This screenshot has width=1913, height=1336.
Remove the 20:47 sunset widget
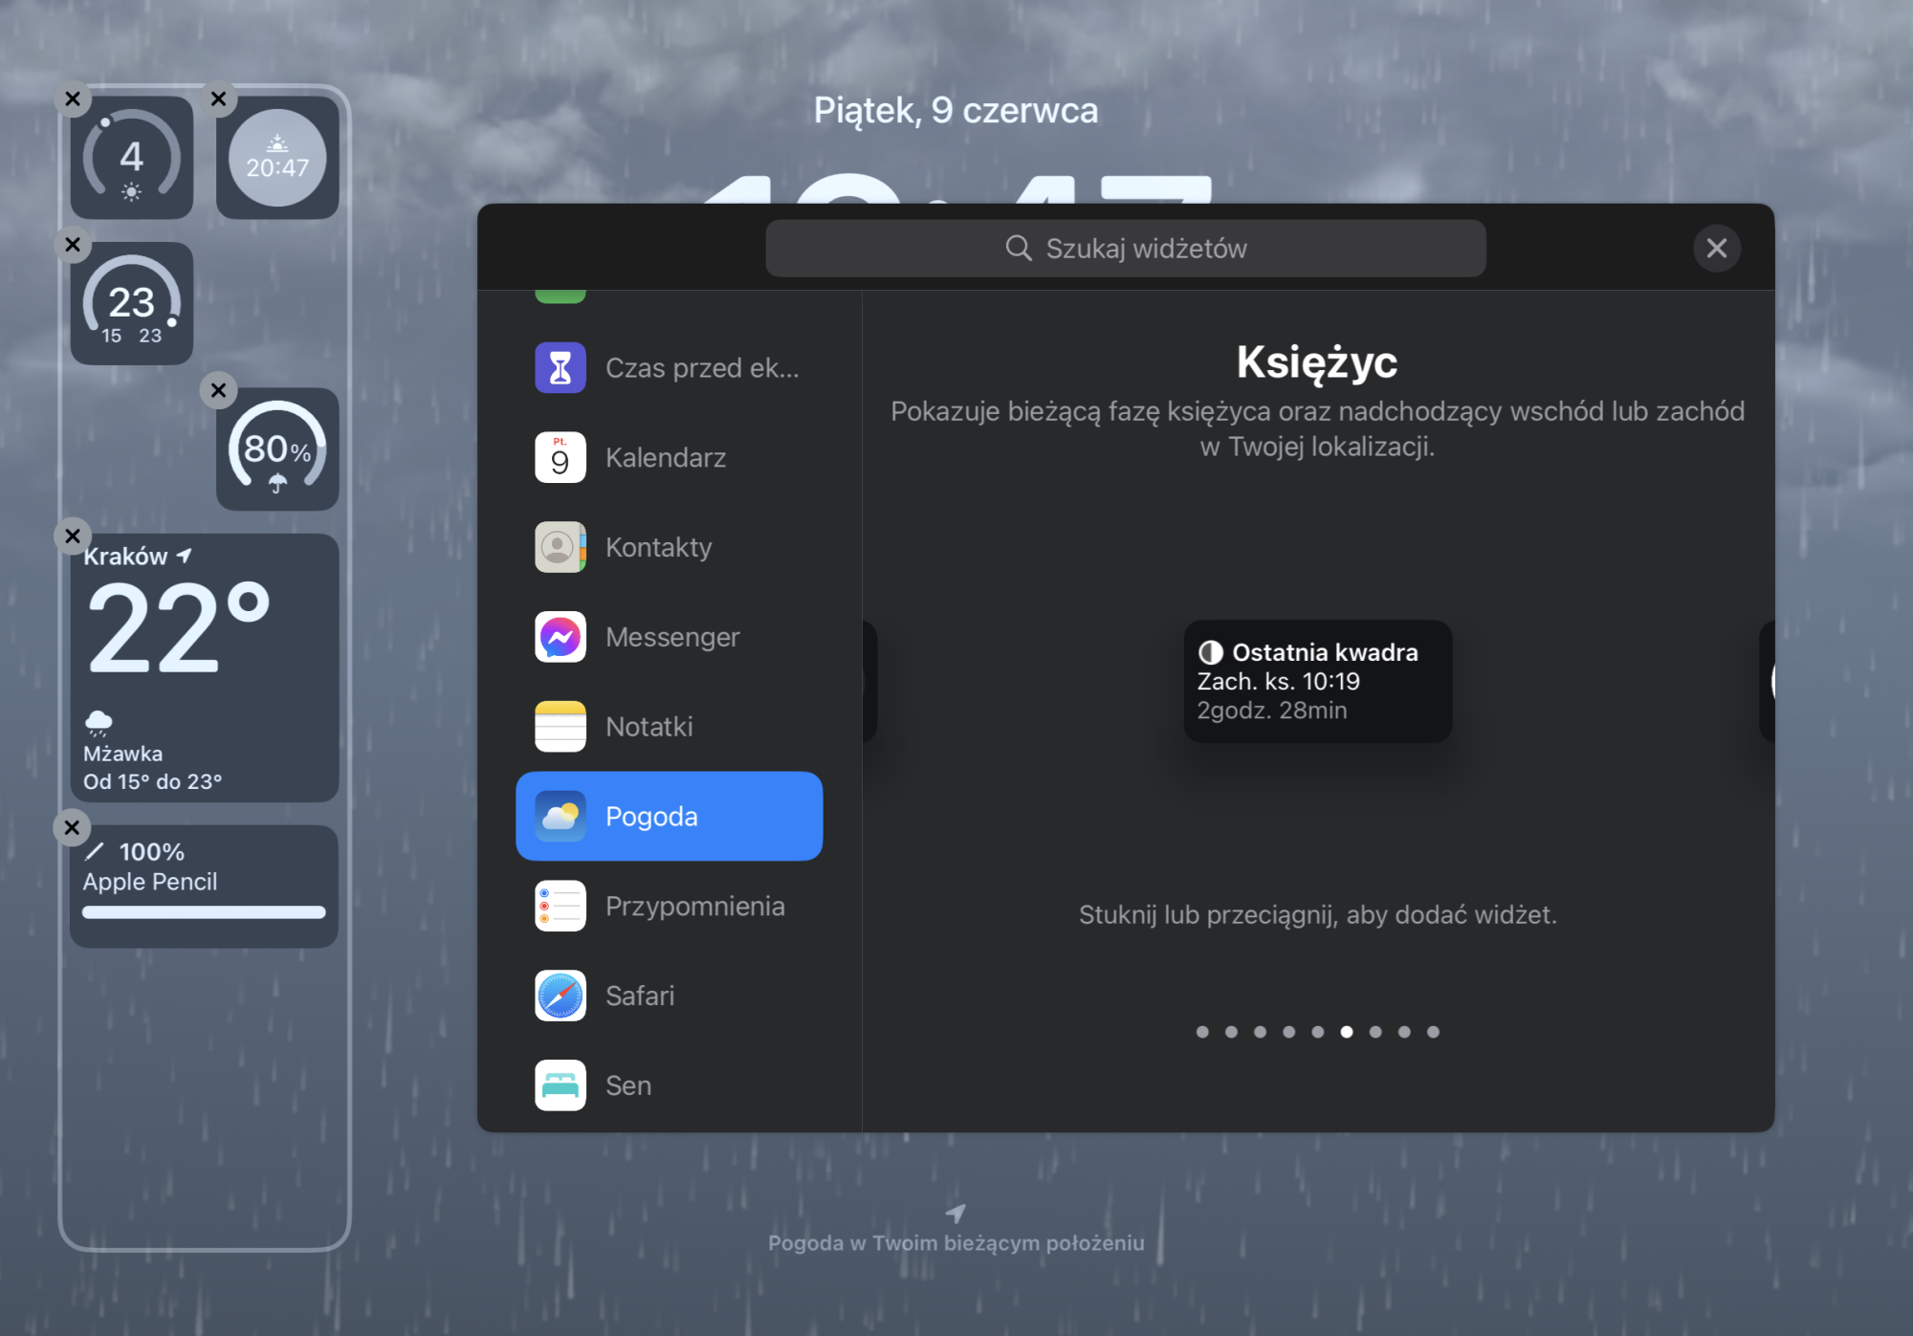[218, 99]
